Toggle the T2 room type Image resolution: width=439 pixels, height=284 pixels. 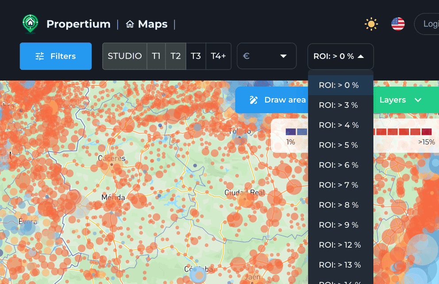176,56
